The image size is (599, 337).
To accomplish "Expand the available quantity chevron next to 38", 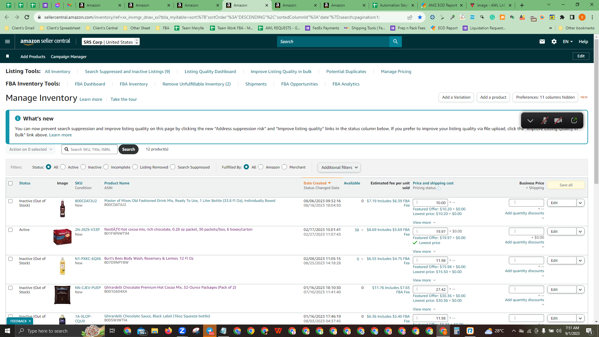I will (362, 230).
